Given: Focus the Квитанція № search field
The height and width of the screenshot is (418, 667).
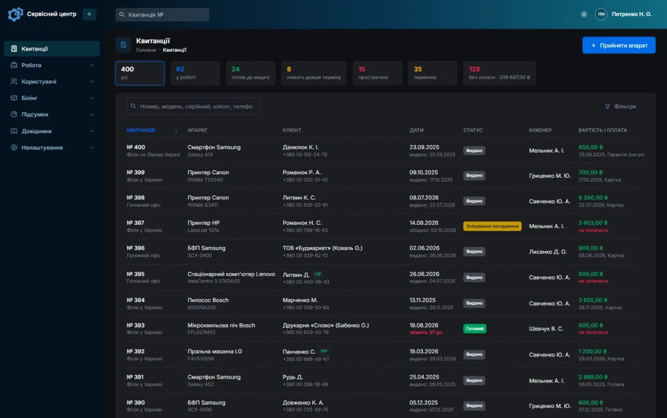Looking at the screenshot, I should point(162,14).
